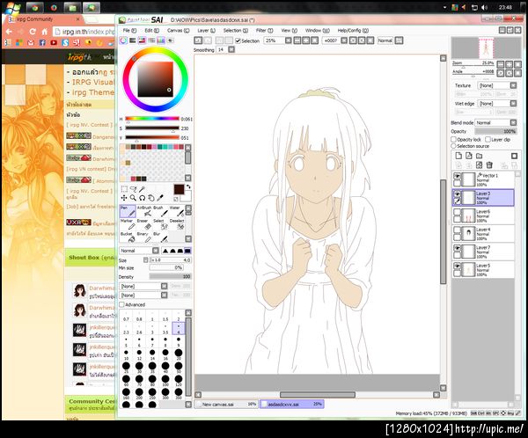528x438 pixels.
Task: Activate the eyedropper color picker tool
Action: coord(160,198)
